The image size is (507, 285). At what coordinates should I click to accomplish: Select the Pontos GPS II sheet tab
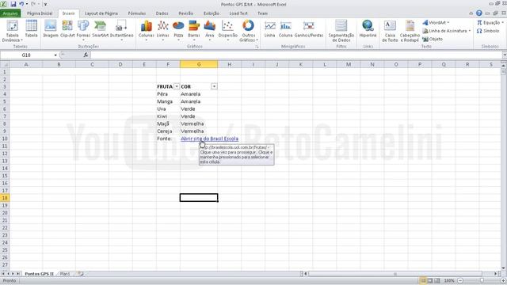(x=39, y=274)
